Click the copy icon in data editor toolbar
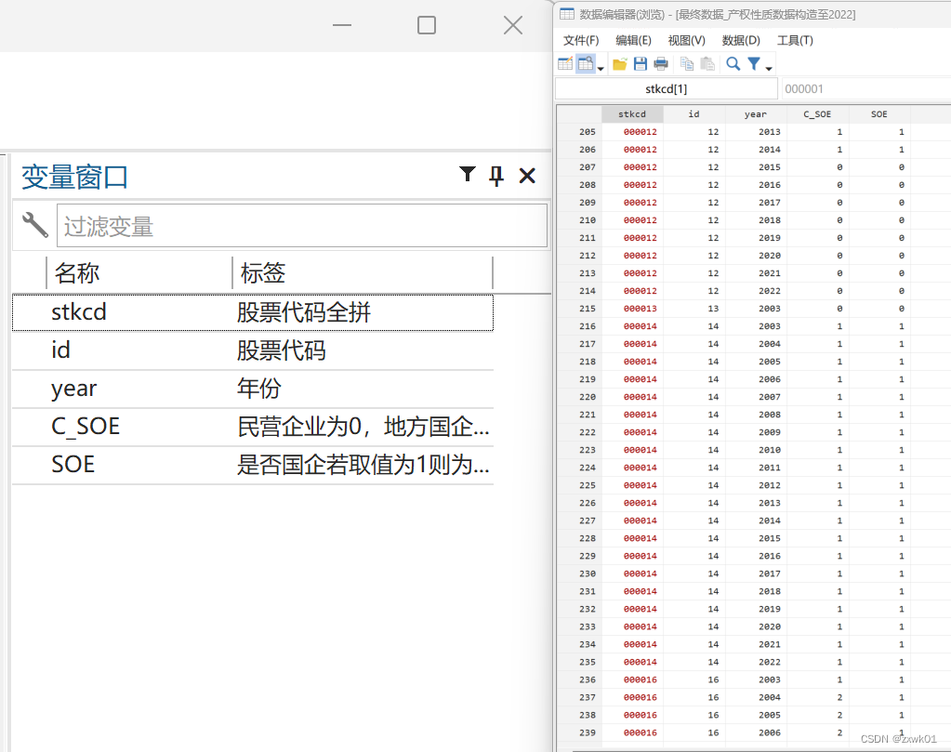The height and width of the screenshot is (752, 951). click(687, 64)
